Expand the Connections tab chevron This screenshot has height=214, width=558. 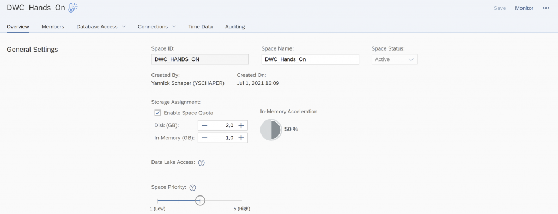[174, 26]
